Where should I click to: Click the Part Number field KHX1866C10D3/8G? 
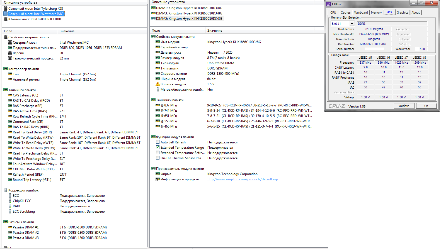coord(374,44)
